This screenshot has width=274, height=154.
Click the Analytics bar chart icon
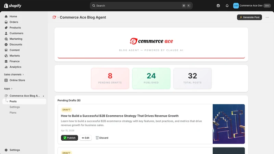[x=6, y=67]
